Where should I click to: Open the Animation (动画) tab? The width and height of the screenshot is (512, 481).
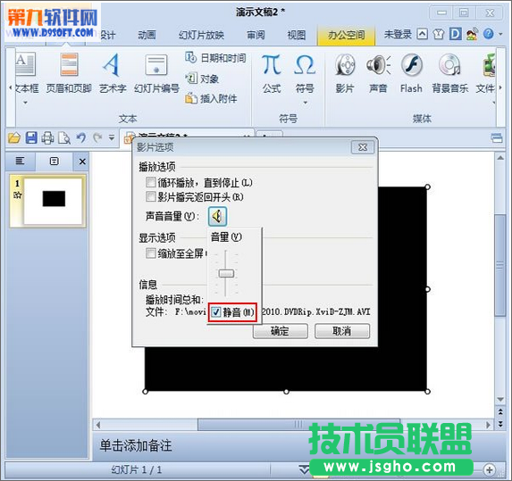pyautogui.click(x=147, y=35)
